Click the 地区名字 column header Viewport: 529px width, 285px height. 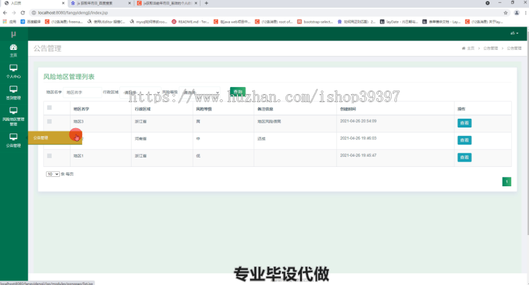[x=81, y=109]
